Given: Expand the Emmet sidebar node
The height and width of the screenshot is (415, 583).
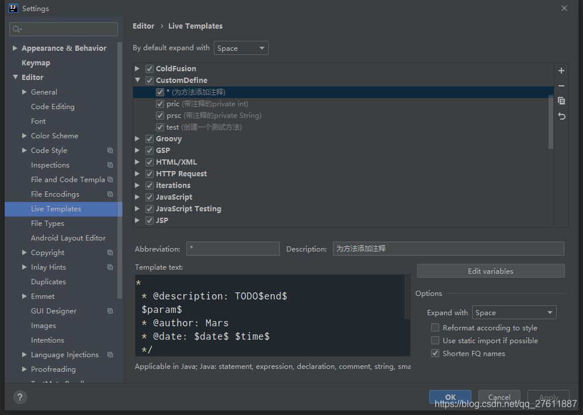Looking at the screenshot, I should tap(24, 296).
